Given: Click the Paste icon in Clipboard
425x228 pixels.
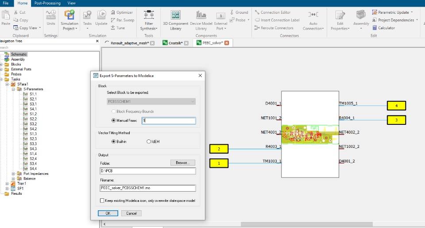Looking at the screenshot, I should [x=5, y=15].
